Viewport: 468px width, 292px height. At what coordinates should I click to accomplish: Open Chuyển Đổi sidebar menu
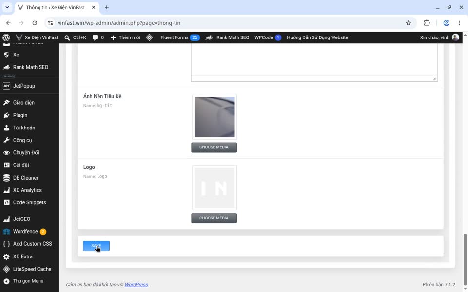point(29,152)
